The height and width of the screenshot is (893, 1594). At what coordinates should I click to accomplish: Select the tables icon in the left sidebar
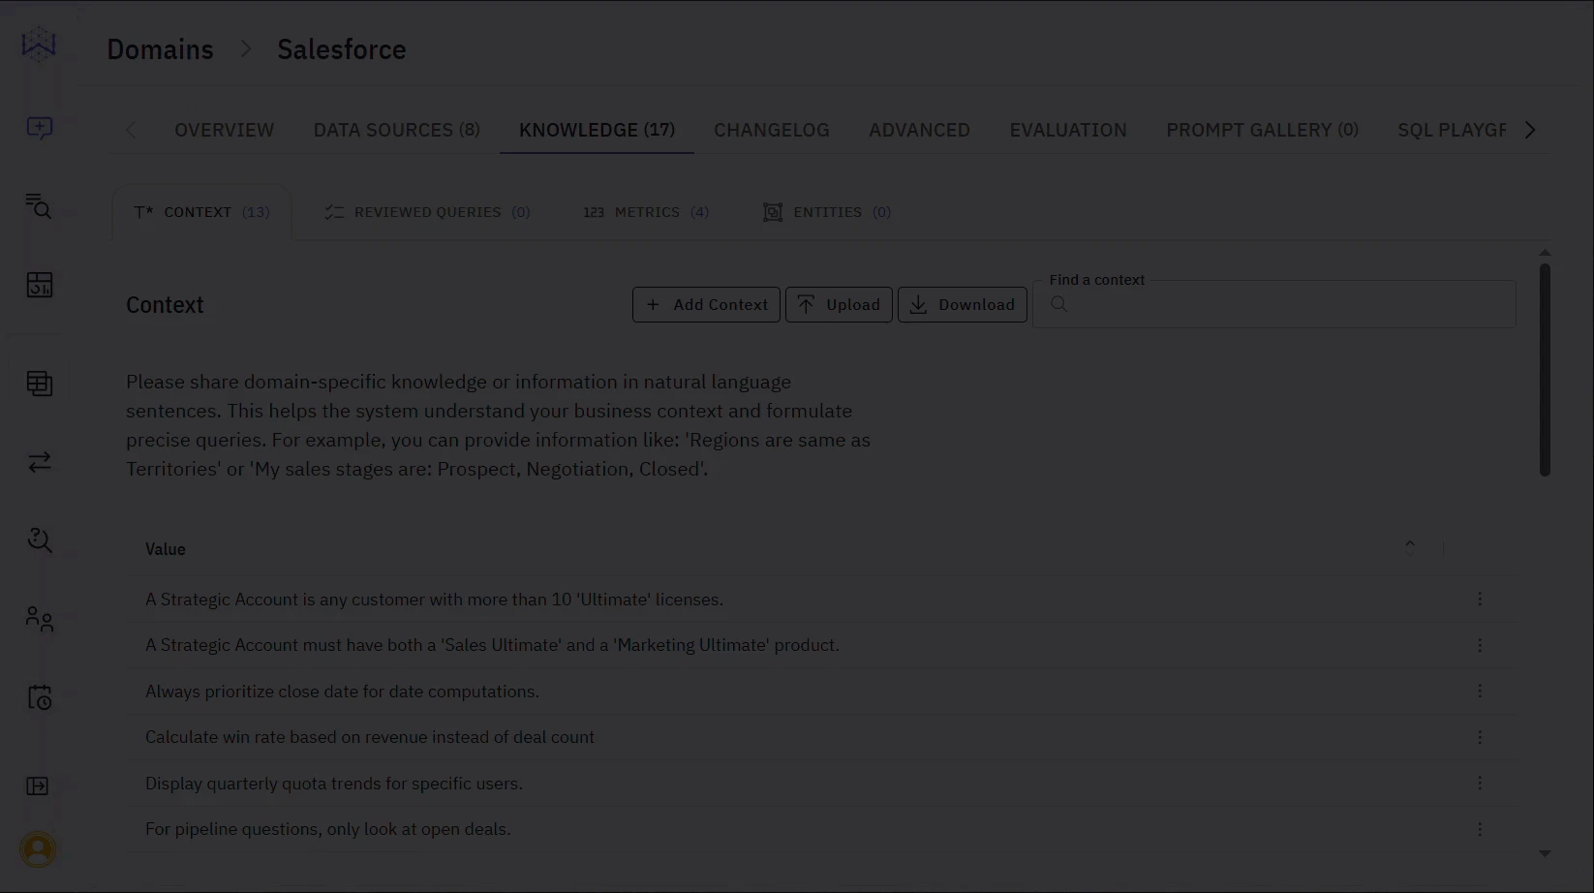tap(39, 383)
